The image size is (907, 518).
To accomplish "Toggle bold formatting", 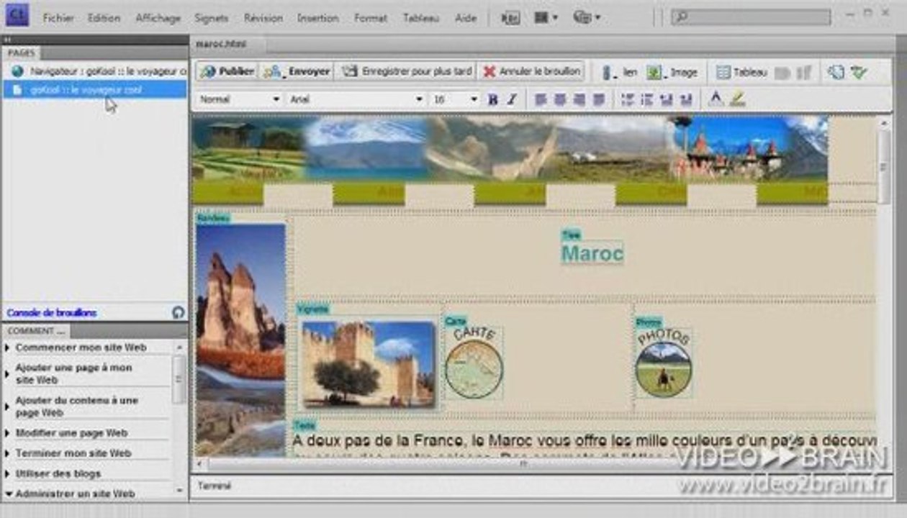I will pos(493,100).
